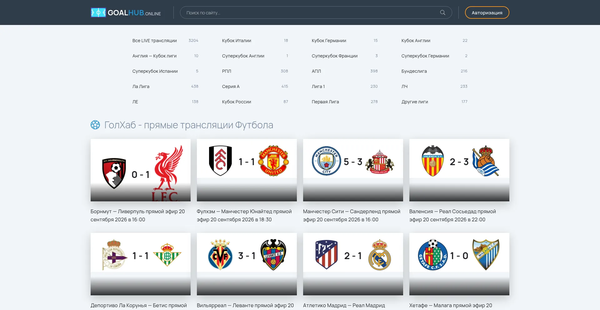Click the Bournemouth club crest
The width and height of the screenshot is (600, 310).
114,173
